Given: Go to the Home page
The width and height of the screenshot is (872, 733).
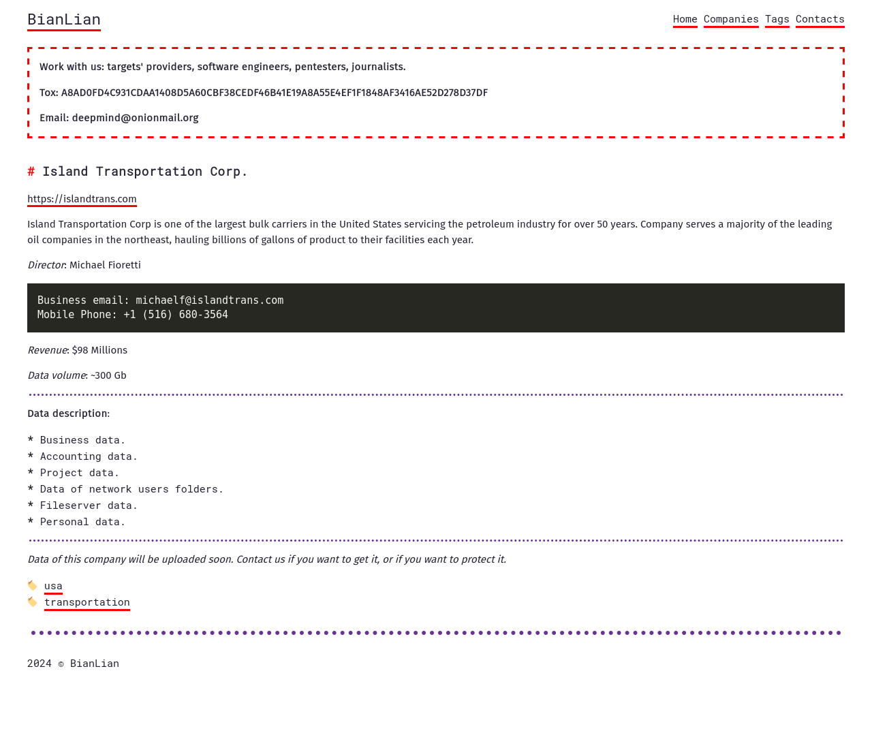Looking at the screenshot, I should click(685, 19).
